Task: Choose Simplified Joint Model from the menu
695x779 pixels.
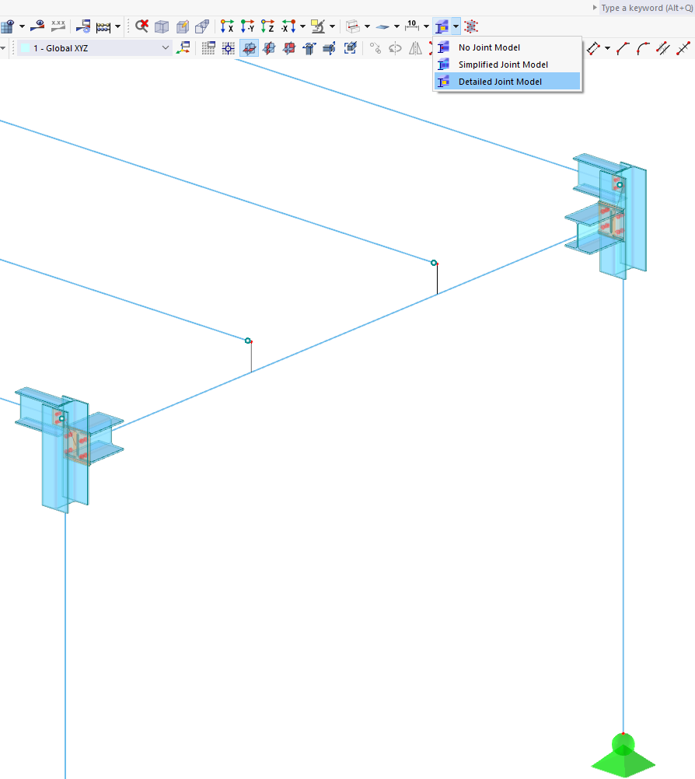Action: [x=502, y=65]
